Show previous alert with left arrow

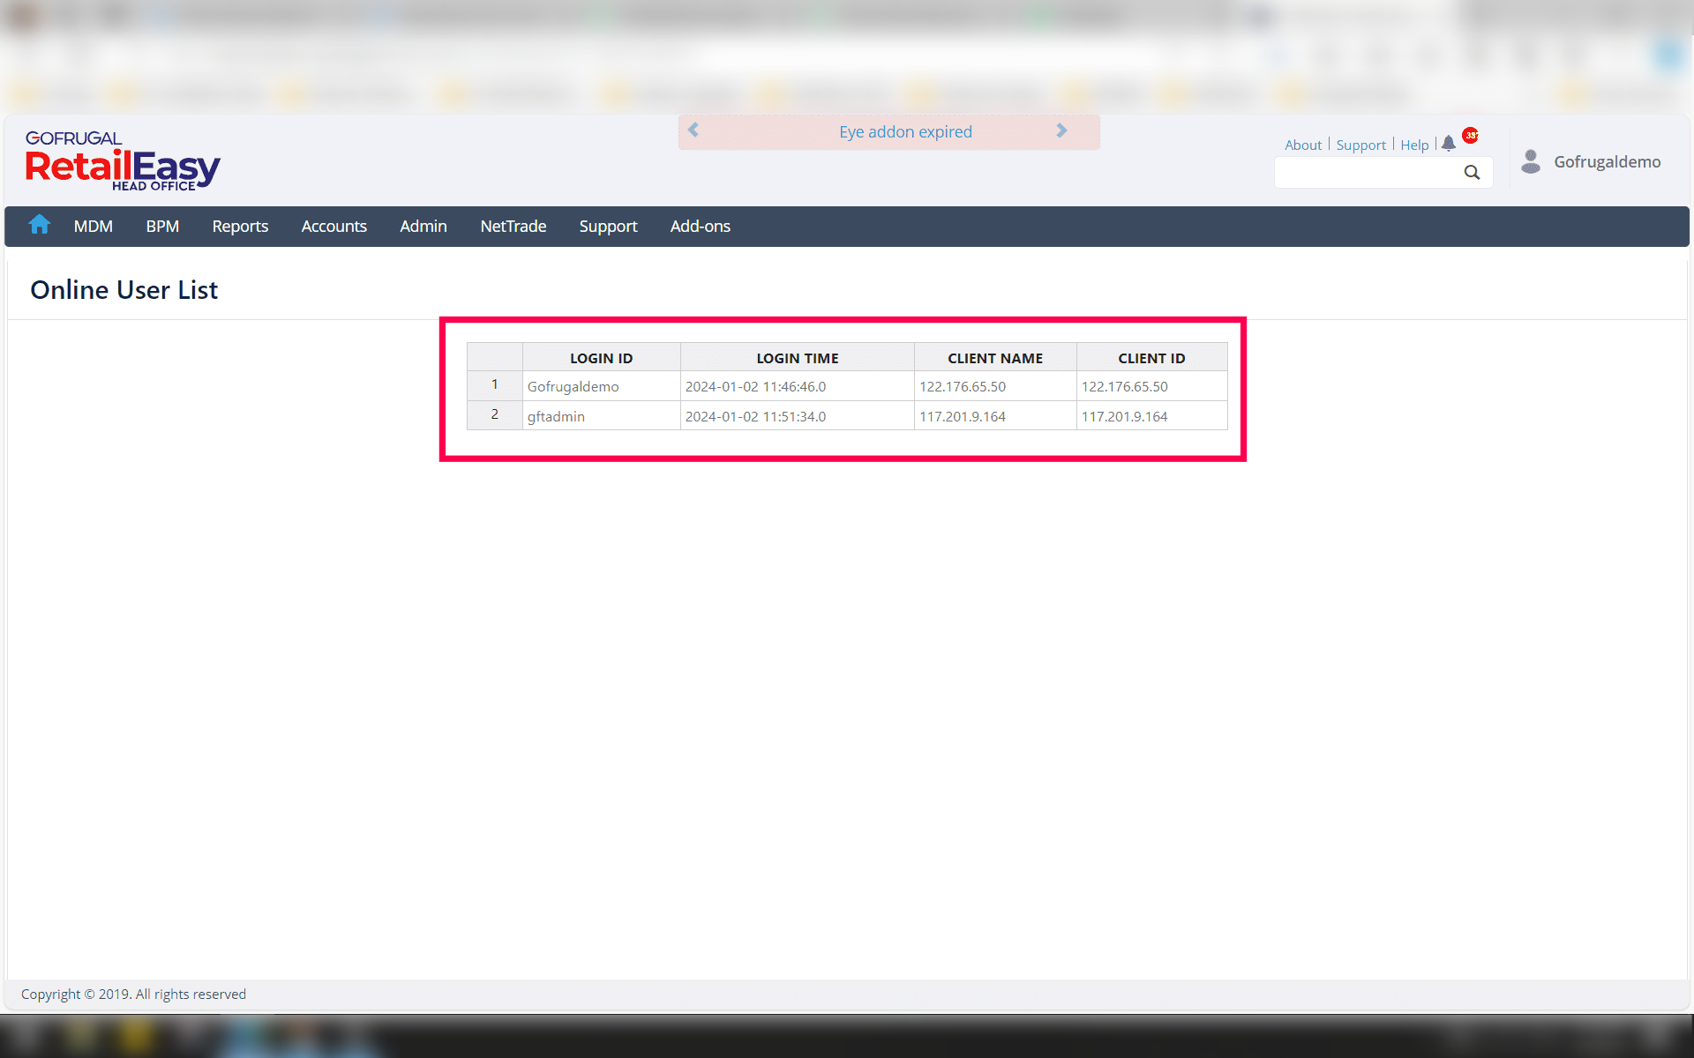[693, 130]
